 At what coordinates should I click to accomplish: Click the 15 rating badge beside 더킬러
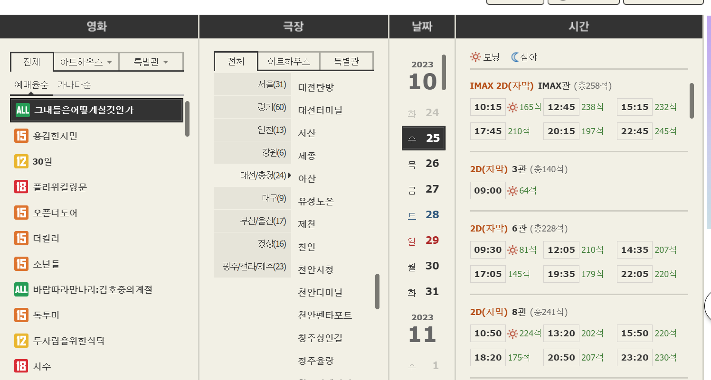pos(21,238)
